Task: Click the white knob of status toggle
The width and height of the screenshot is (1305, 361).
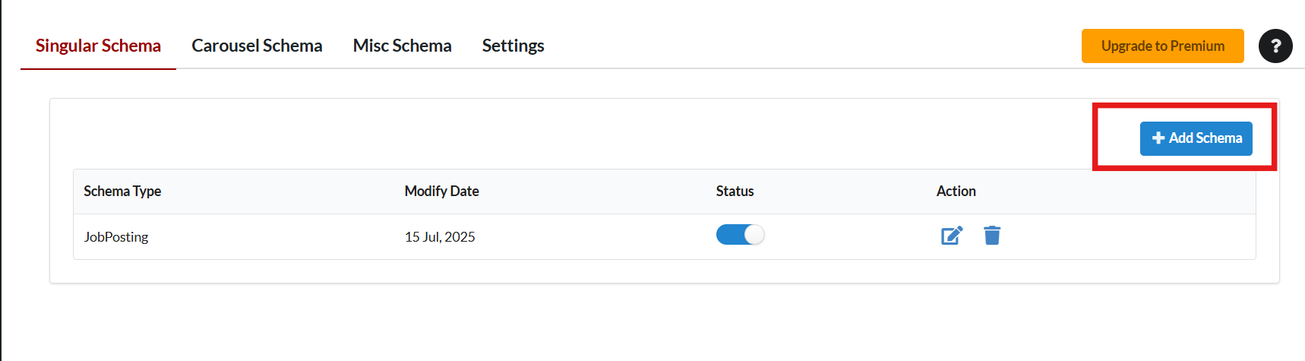Action: pos(754,235)
